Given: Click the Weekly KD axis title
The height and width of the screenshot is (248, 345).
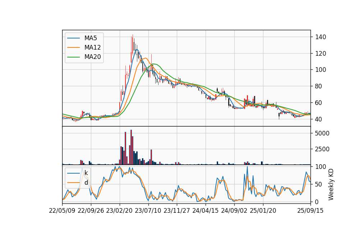Looking at the screenshot, I should [331, 184].
